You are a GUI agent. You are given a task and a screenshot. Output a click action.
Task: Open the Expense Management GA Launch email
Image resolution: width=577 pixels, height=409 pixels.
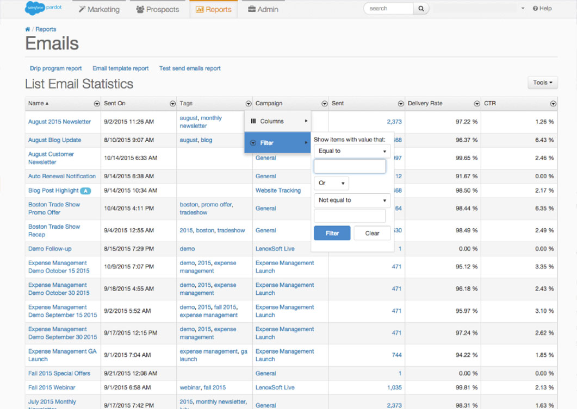coord(63,355)
